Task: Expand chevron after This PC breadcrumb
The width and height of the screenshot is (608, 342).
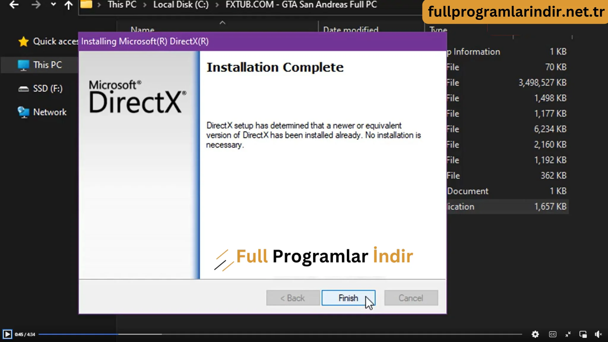Action: click(x=145, y=5)
